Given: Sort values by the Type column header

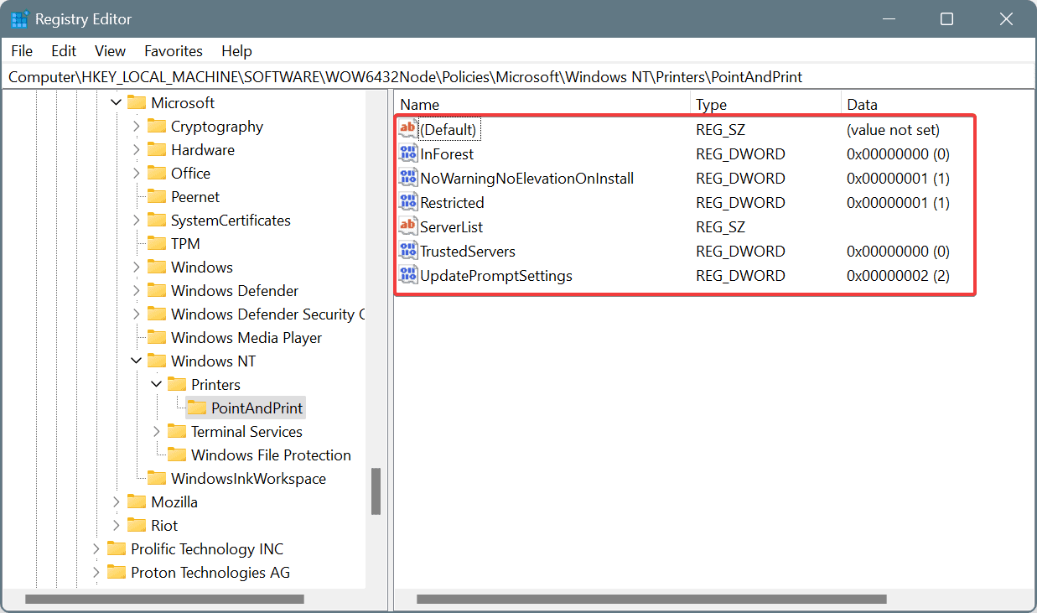Looking at the screenshot, I should pos(766,105).
